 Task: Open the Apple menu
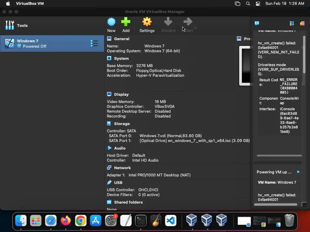(x=8, y=3)
